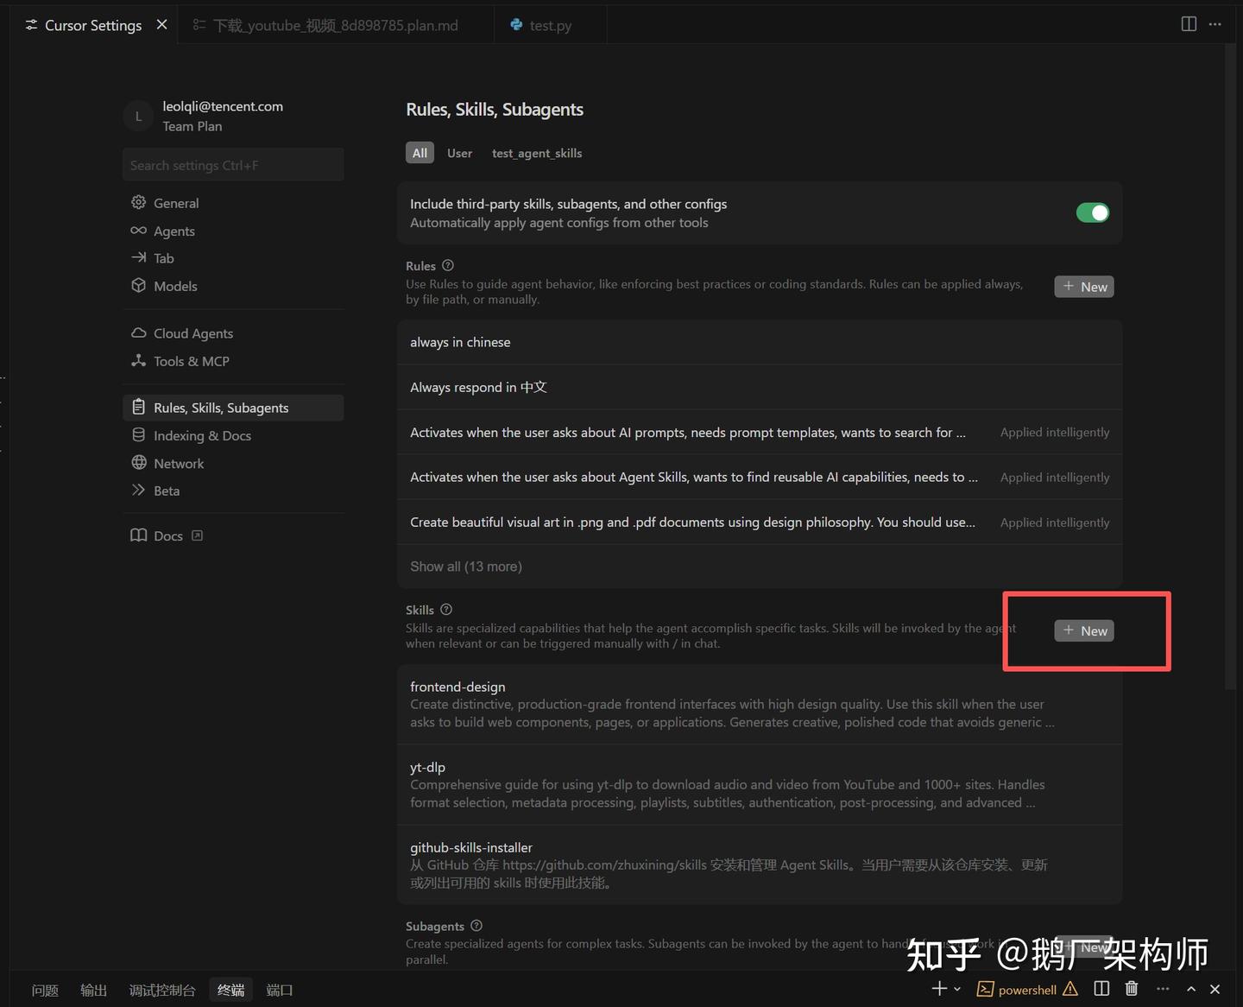This screenshot has width=1243, height=1007.
Task: Open terminal panel more actions
Action: coord(1163,989)
